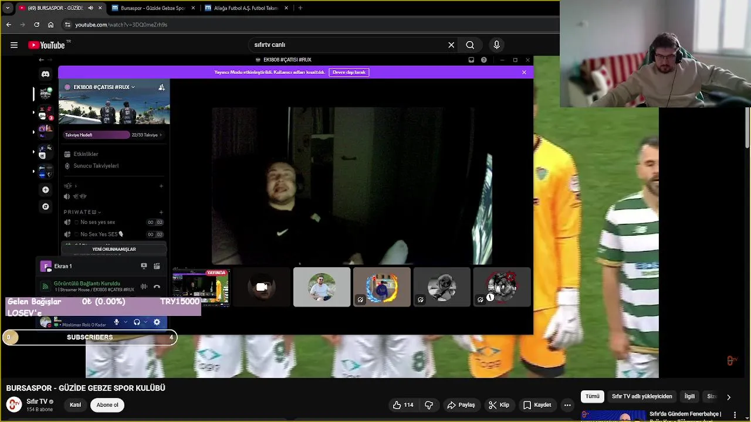This screenshot has width=751, height=422.
Task: Reload page in browser toolbar
Action: pos(36,25)
